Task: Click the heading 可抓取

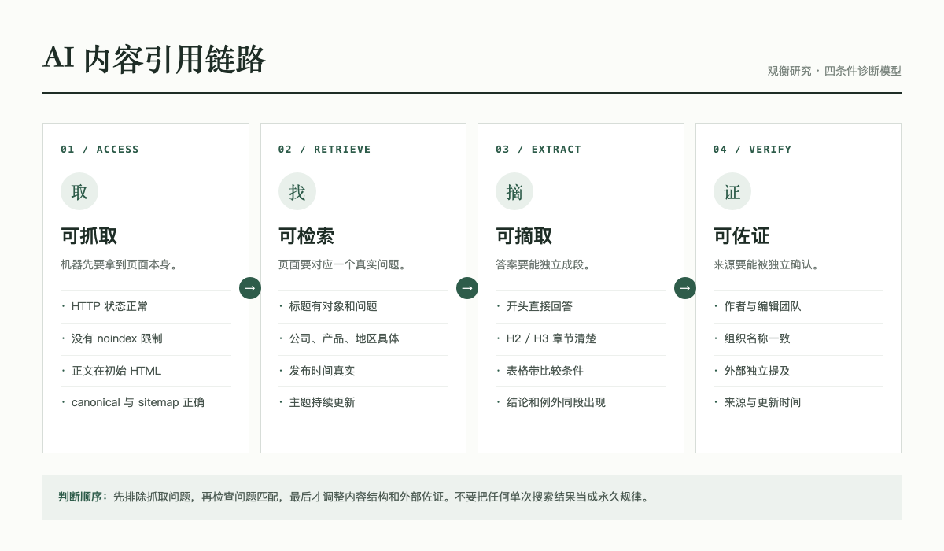Action: (89, 236)
